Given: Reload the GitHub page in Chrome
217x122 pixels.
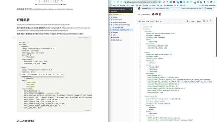Looking at the screenshot, I should (x=118, y=2).
